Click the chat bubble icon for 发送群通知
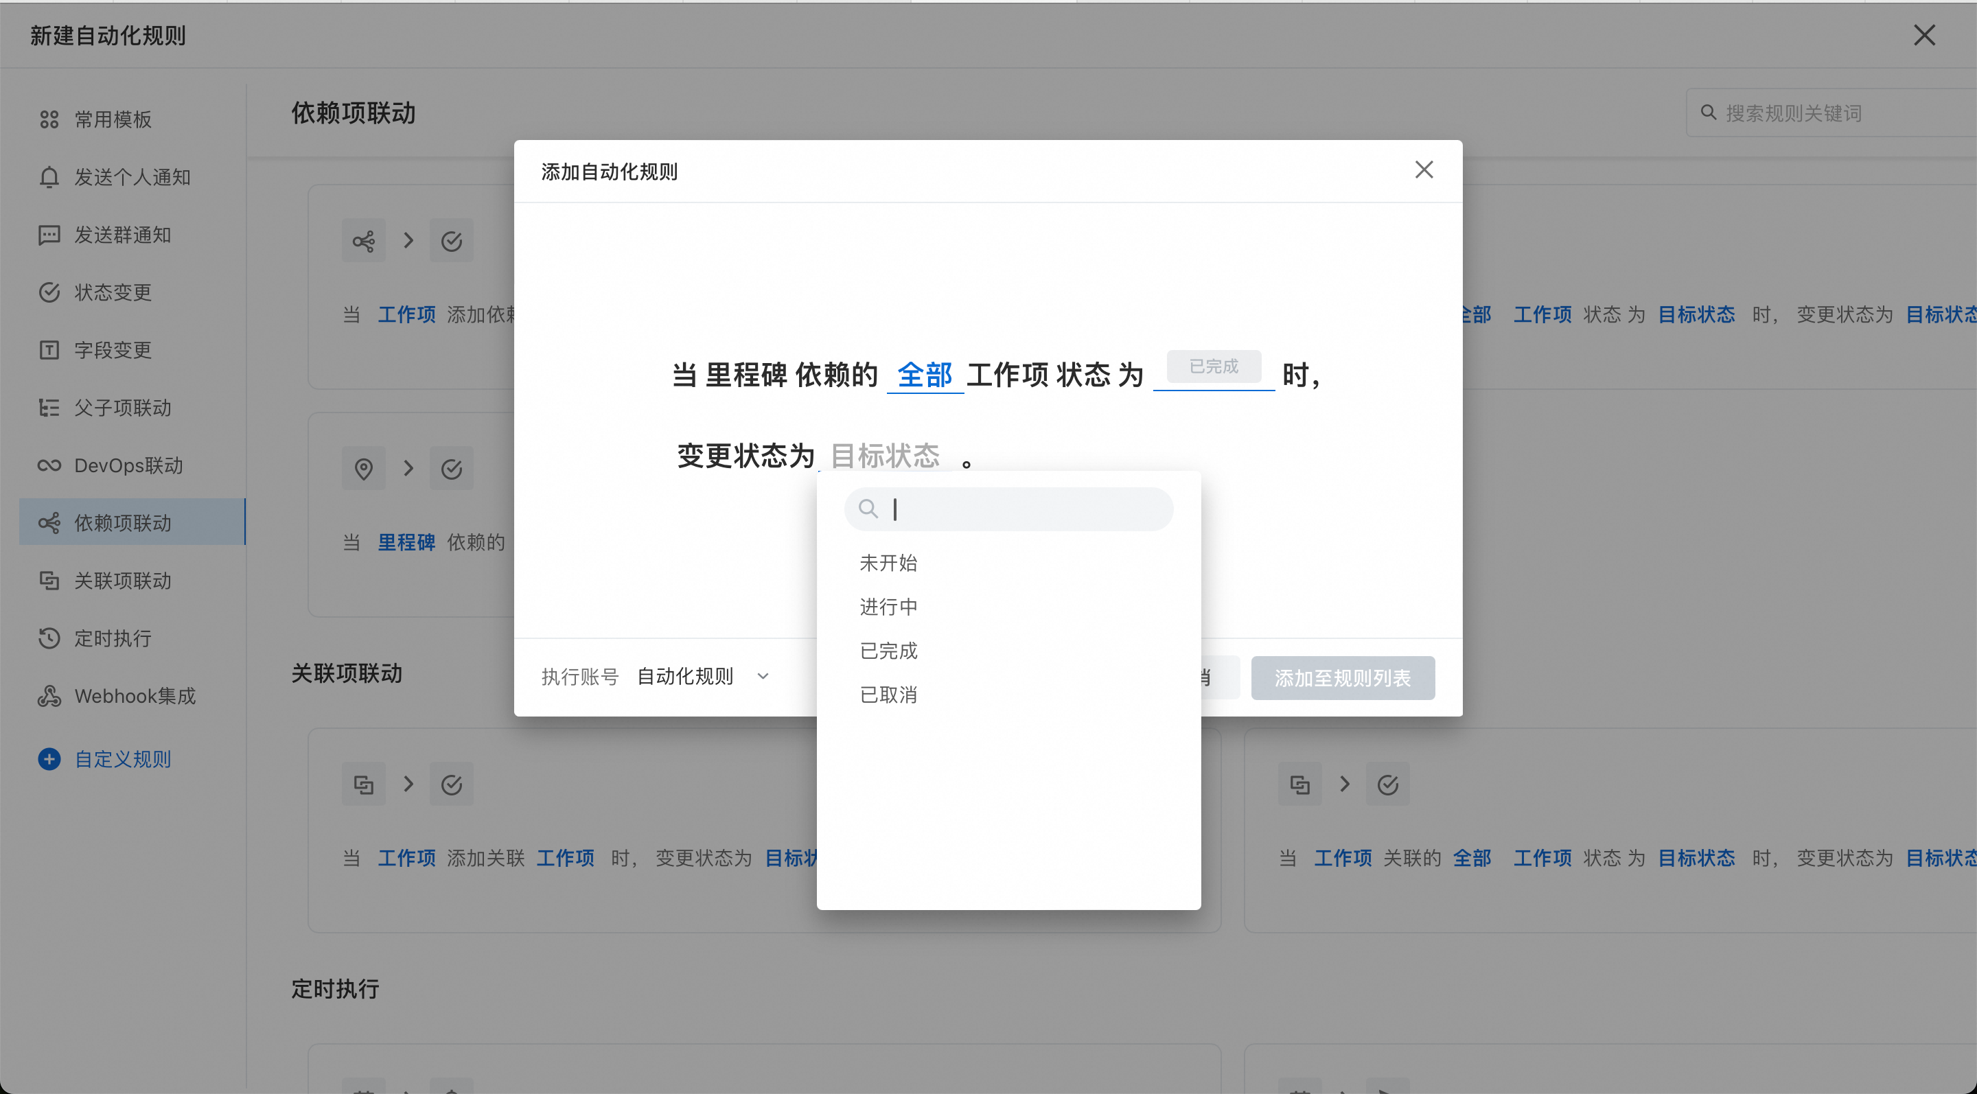 click(49, 234)
